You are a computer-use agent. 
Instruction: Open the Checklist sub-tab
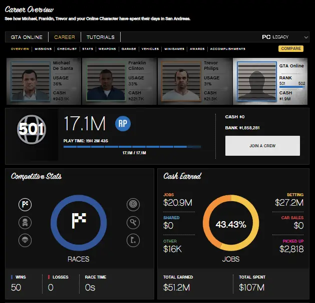pos(67,49)
